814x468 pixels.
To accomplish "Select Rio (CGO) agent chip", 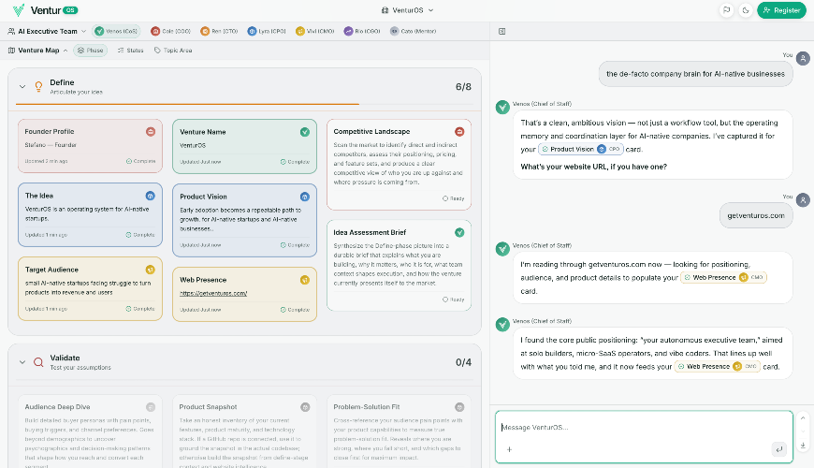I will point(362,31).
